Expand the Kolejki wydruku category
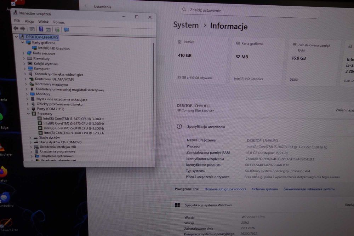 24,64
